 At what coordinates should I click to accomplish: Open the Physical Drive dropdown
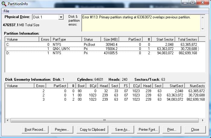pos(61,17)
